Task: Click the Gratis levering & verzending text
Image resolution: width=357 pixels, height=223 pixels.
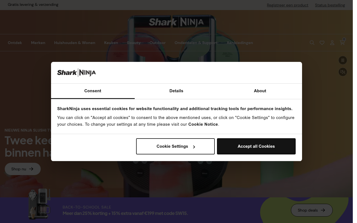Action: 33,4
